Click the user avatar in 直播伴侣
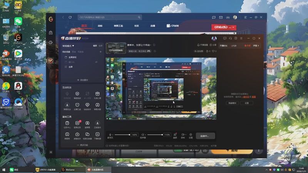The image size is (308, 173). tap(214, 38)
